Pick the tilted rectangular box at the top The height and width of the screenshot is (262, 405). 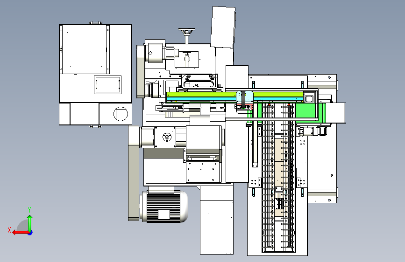(x=223, y=27)
